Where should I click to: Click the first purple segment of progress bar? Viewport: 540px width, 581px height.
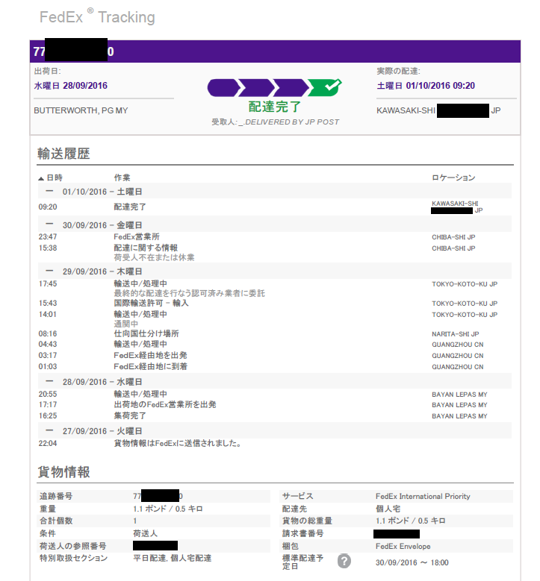(x=223, y=88)
